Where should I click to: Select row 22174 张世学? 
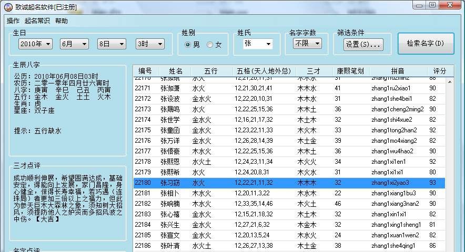click(289, 120)
